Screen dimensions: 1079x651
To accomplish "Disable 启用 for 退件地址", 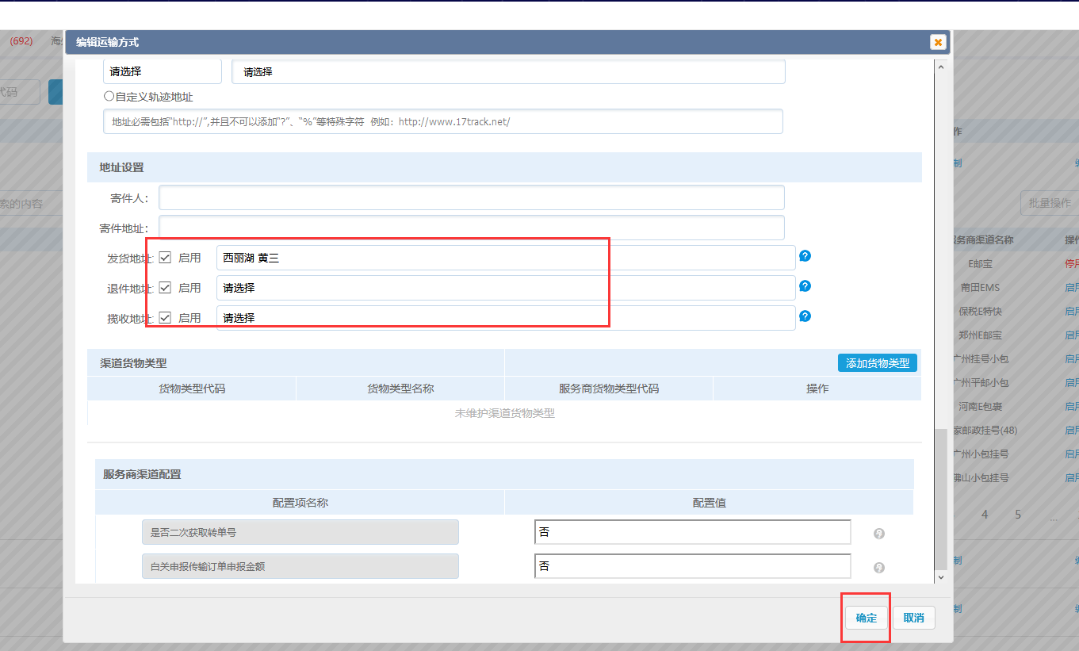I will (x=165, y=286).
